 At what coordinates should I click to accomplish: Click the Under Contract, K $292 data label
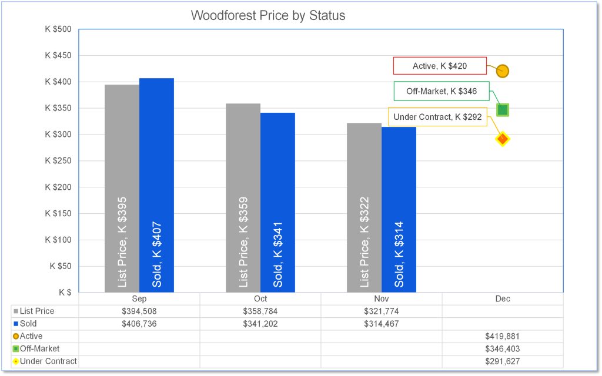[437, 117]
